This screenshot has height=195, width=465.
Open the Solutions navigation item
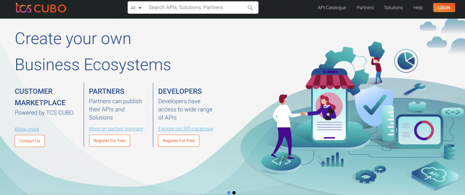click(x=393, y=8)
